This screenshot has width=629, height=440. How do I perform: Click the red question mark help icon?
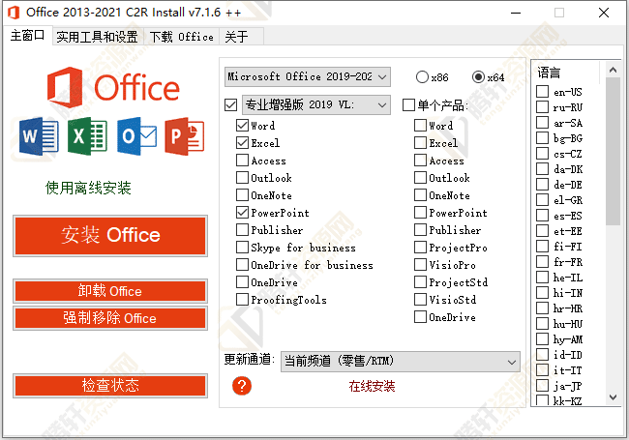pos(242,386)
